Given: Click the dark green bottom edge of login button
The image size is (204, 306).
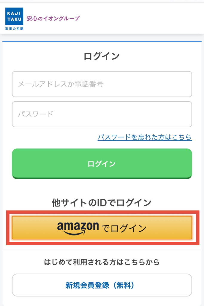Looking at the screenshot, I should click(102, 178).
